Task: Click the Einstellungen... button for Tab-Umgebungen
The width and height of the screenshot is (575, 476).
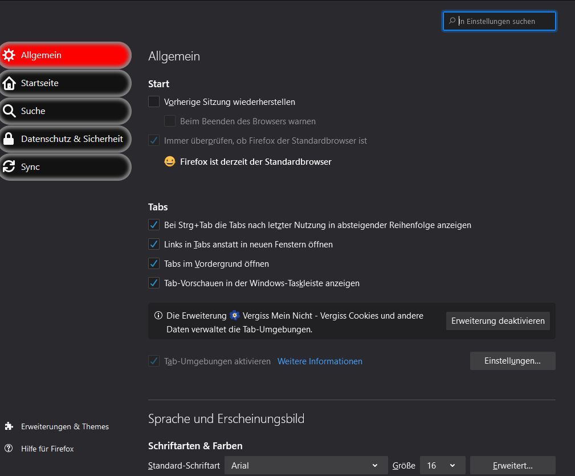Action: pyautogui.click(x=512, y=361)
